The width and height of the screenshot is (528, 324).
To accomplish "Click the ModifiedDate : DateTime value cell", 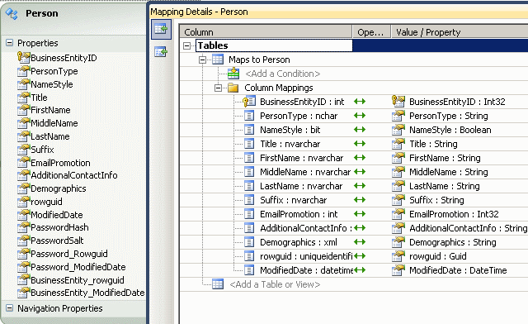I will click(458, 270).
